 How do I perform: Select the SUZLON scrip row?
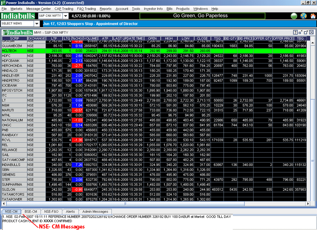tap(154, 189)
